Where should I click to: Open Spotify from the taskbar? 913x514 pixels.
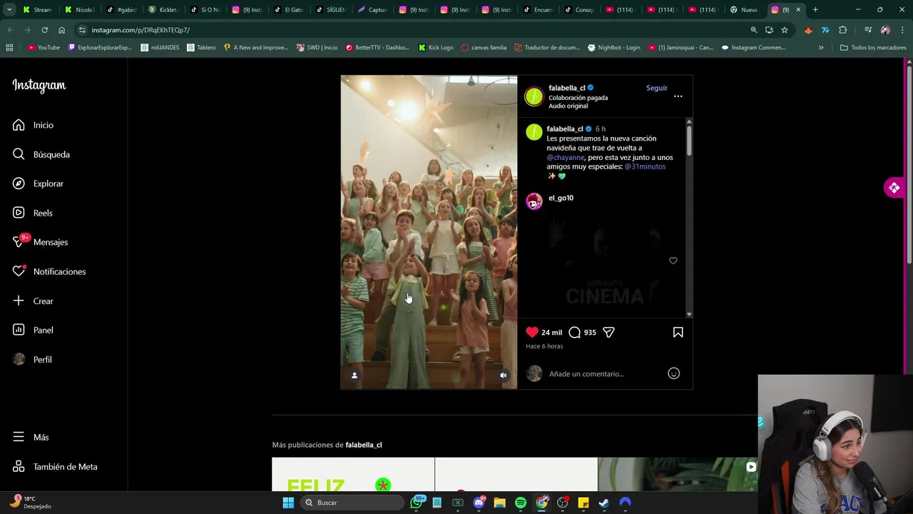coord(521,503)
